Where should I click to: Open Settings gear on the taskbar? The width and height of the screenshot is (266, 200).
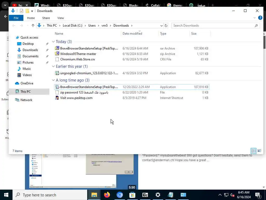coord(158,195)
